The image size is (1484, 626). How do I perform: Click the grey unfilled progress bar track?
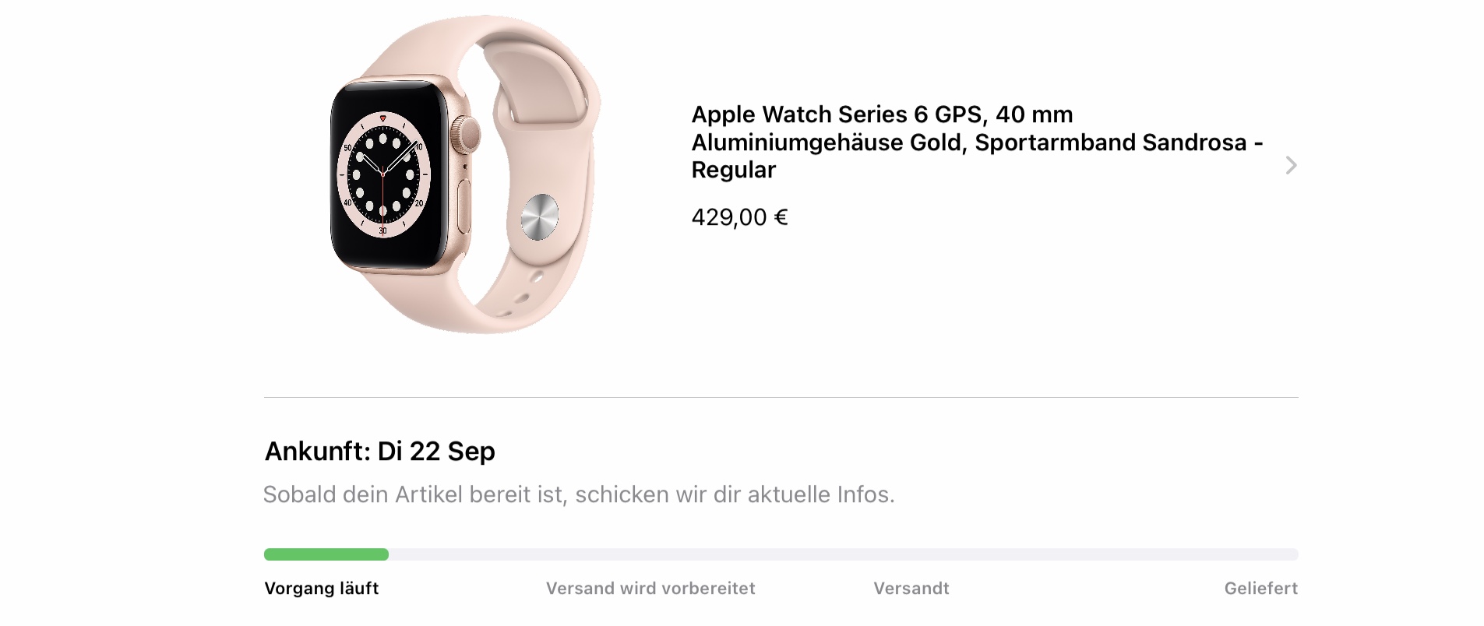pos(843,554)
